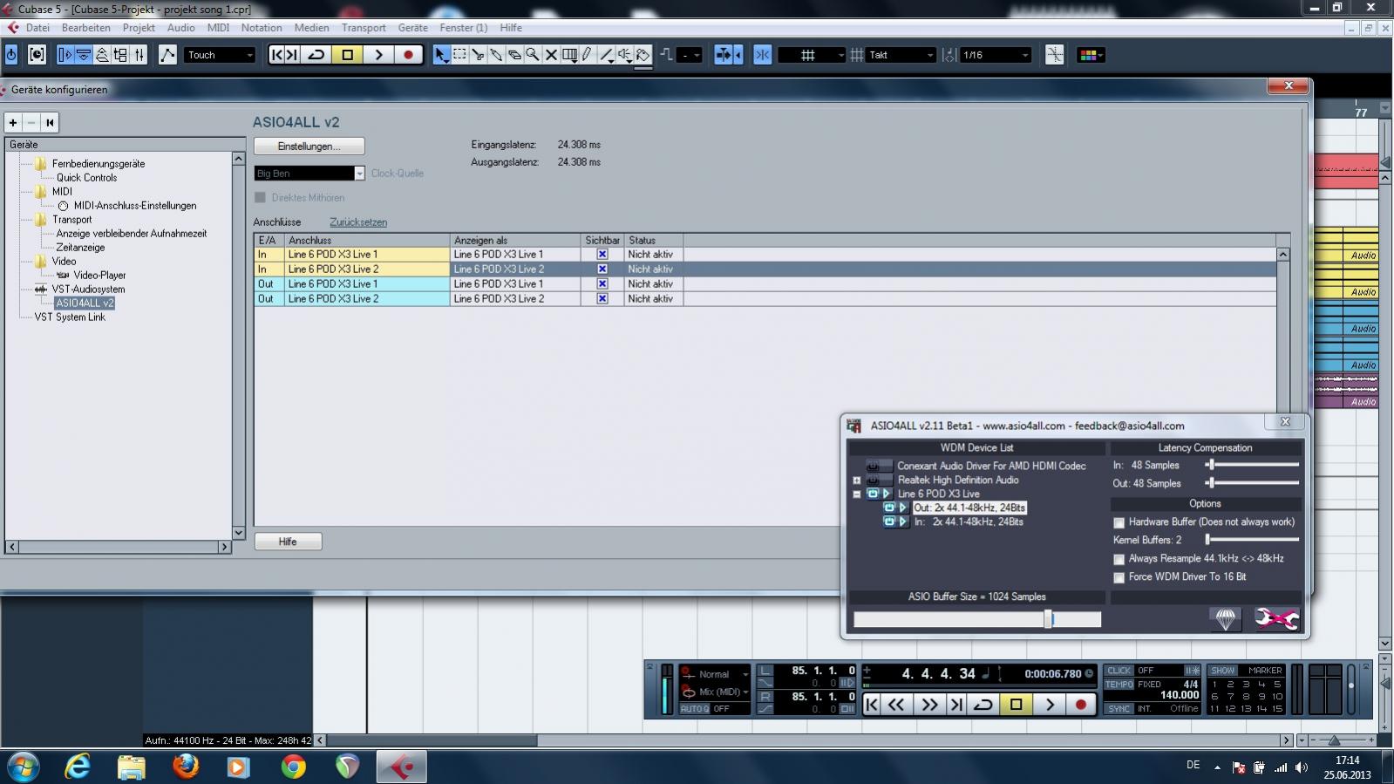Collapse Line 6 POD X3 Live tree node
This screenshot has height=784, width=1394.
(856, 494)
